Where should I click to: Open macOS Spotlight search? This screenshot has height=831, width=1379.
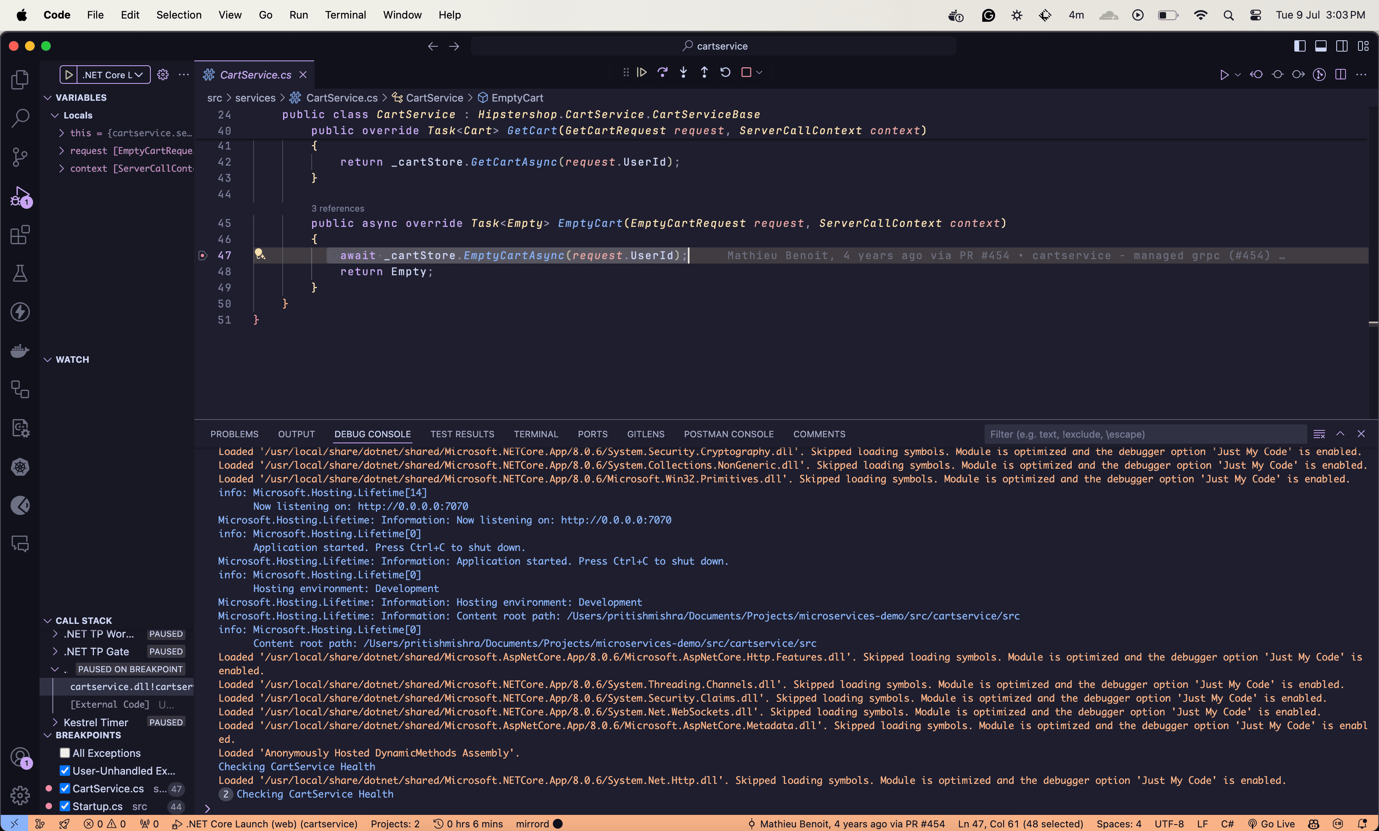[1229, 15]
